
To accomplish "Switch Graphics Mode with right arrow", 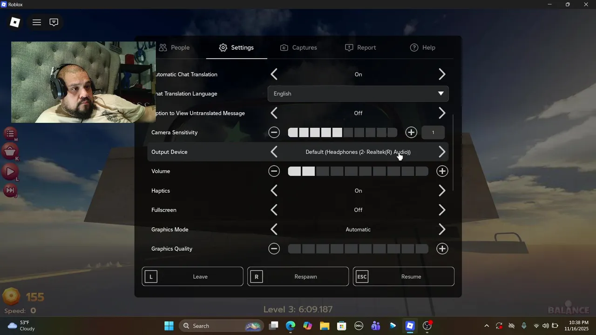I will tap(442, 229).
